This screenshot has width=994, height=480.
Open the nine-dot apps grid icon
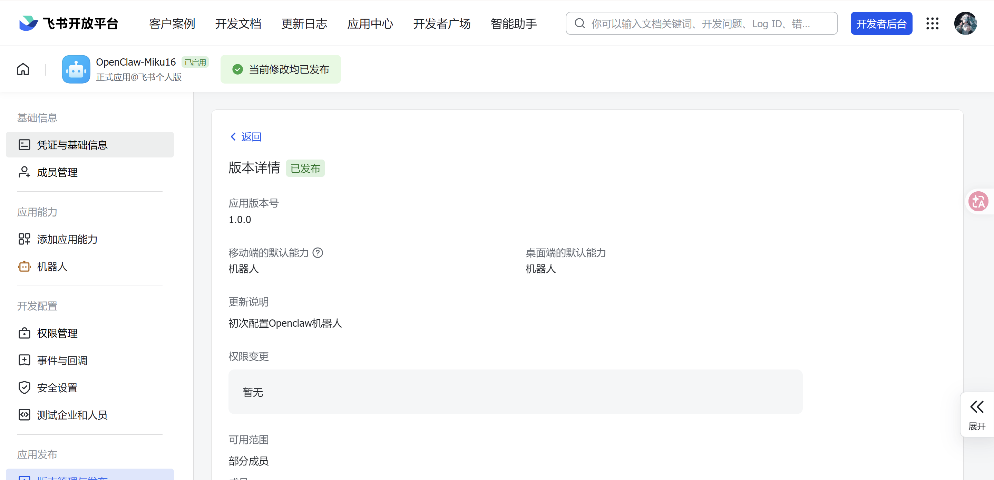pyautogui.click(x=932, y=23)
